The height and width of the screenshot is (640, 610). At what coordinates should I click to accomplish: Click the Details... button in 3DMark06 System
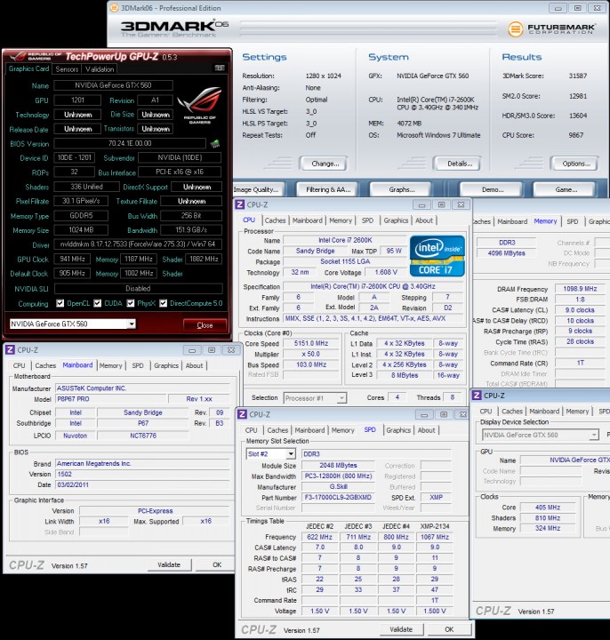point(459,164)
